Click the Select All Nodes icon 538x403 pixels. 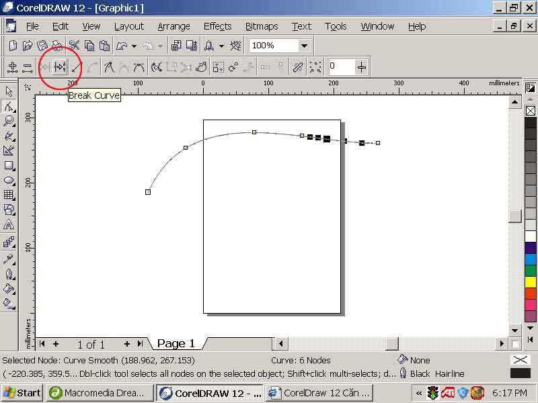[315, 66]
